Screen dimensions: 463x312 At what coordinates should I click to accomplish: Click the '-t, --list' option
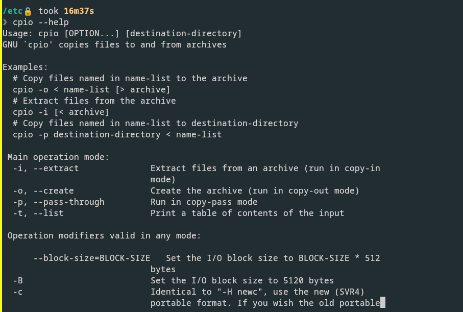click(x=38, y=213)
